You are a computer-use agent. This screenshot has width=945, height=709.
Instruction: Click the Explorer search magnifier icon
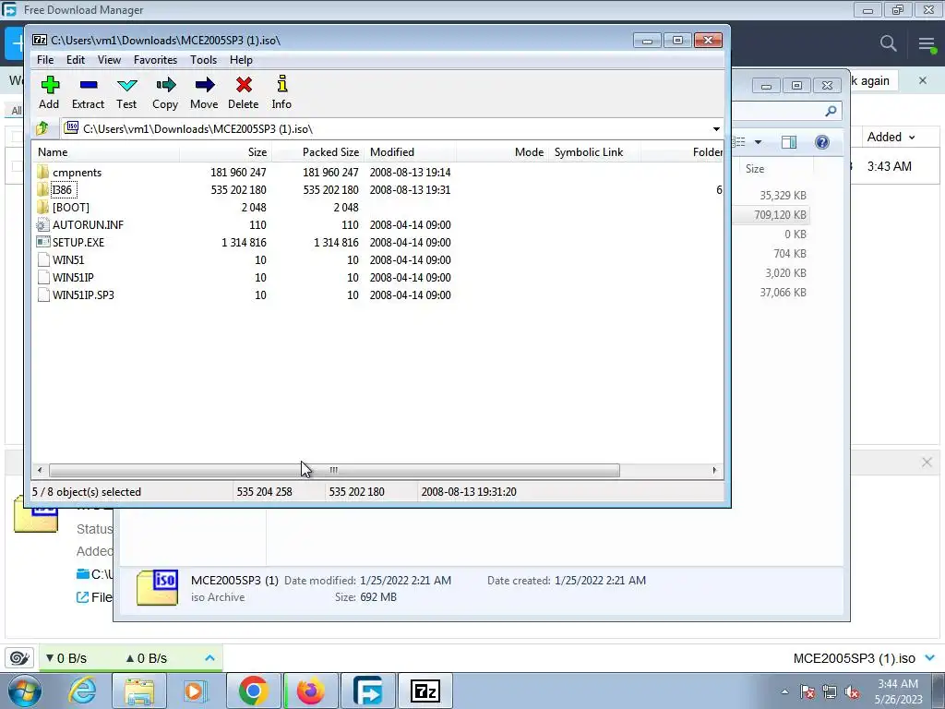pyautogui.click(x=831, y=111)
